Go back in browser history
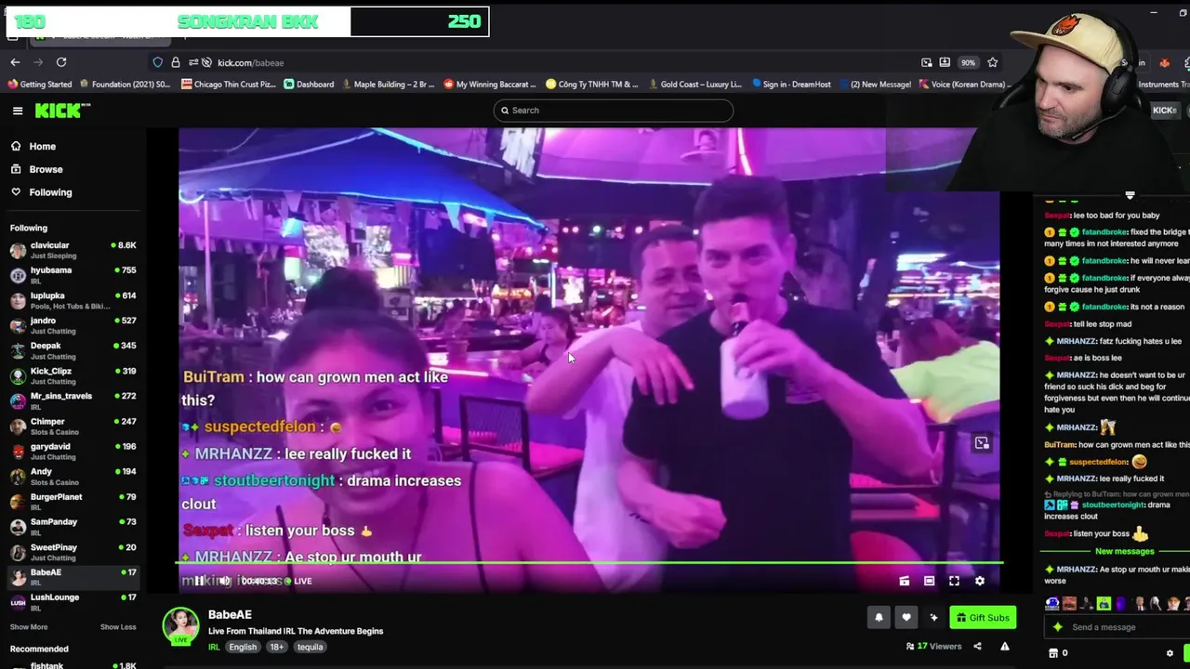The width and height of the screenshot is (1190, 669). pos(15,62)
